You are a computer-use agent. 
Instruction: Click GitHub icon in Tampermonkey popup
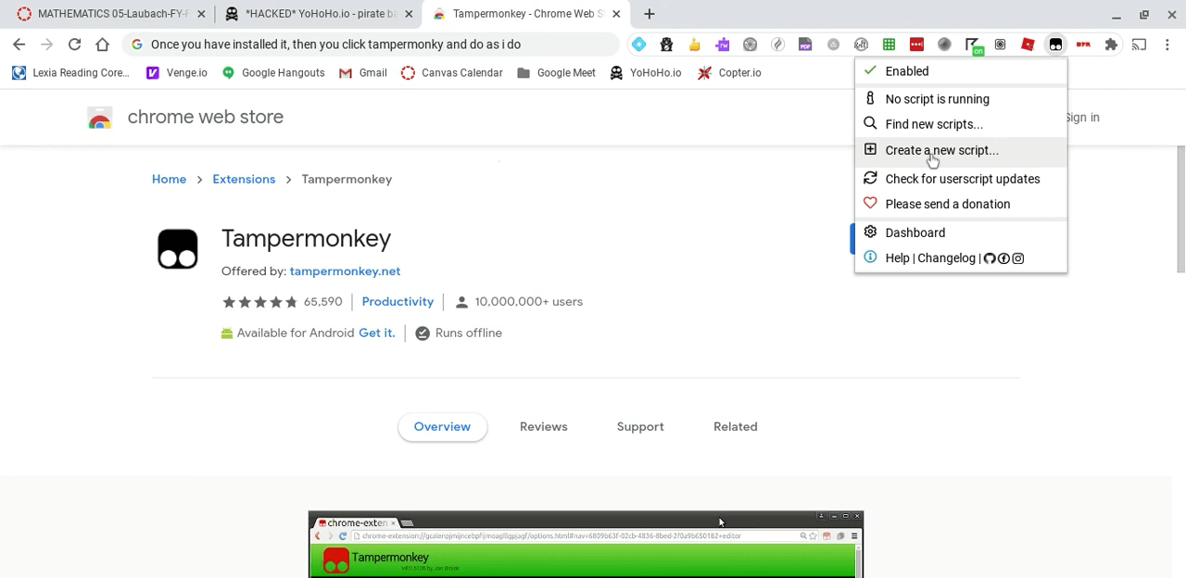click(x=990, y=258)
